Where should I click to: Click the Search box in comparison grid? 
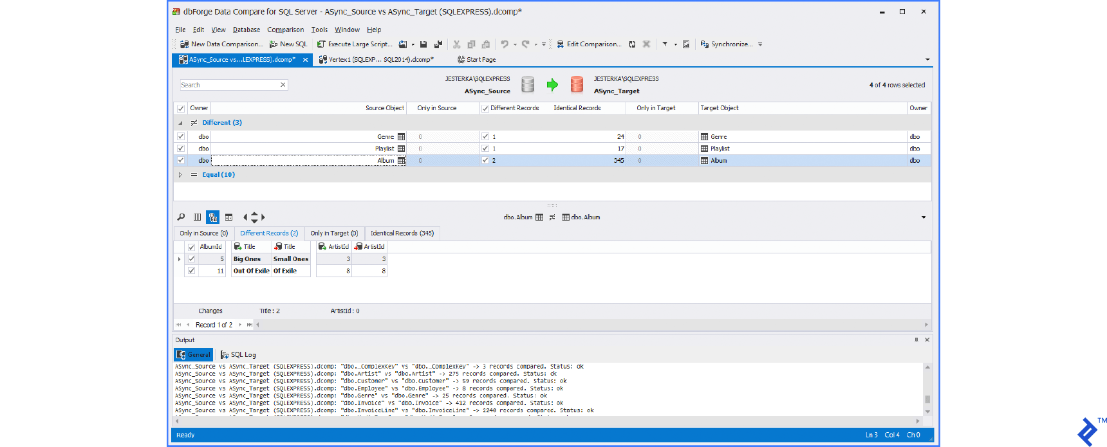[228, 85]
